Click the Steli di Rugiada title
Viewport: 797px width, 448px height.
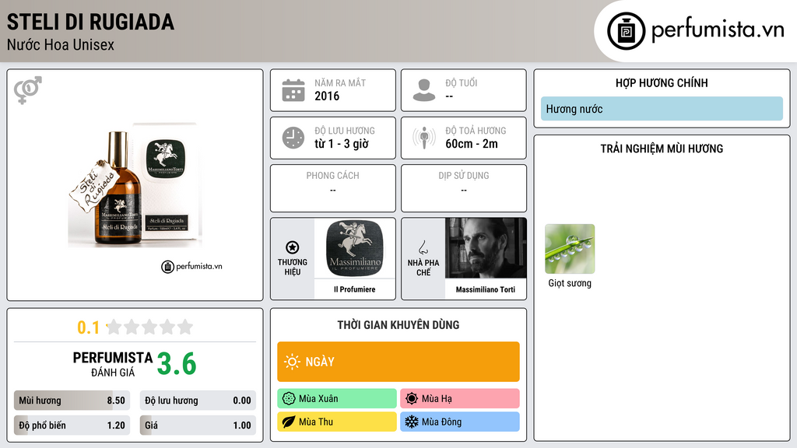(x=90, y=22)
